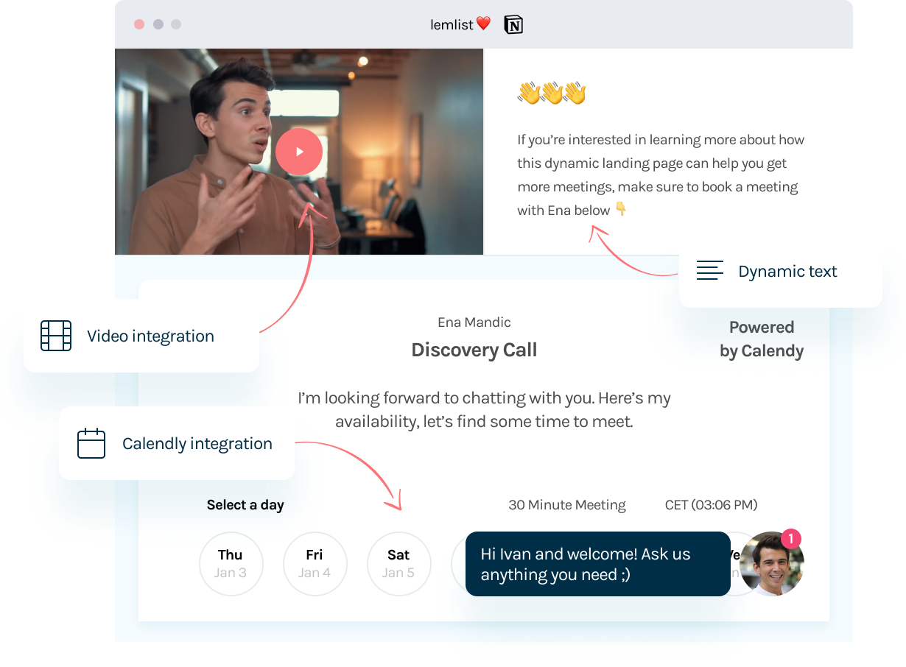Play the embedded video
This screenshot has width=906, height=667.
pos(299,152)
